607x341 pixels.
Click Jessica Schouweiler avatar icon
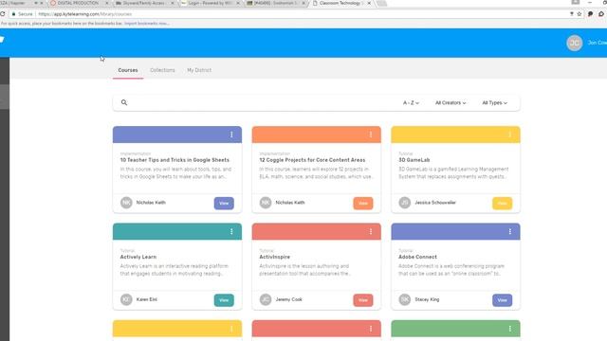click(x=405, y=203)
